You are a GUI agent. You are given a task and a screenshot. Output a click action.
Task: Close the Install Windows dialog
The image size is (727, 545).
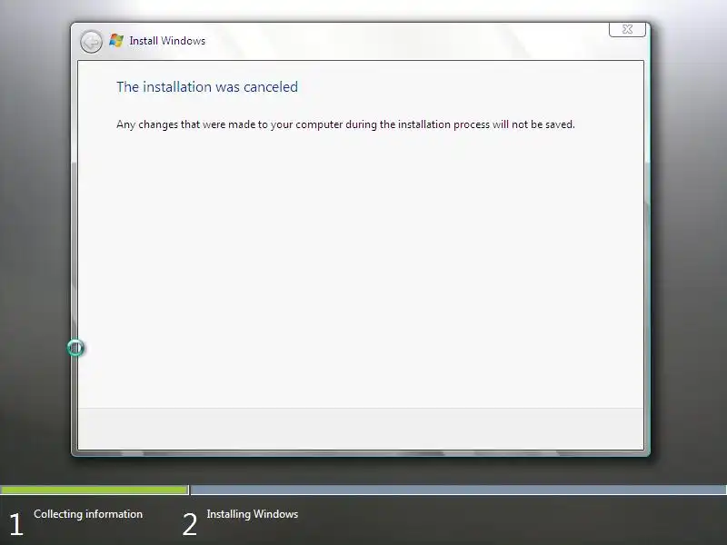click(627, 29)
